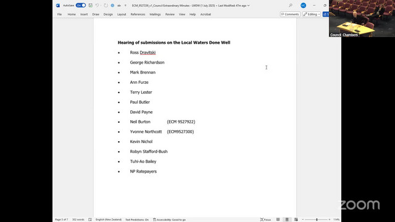Viewport: 395px width, 222px height.
Task: Switch to the Acrobat tab
Action: pos(206,14)
